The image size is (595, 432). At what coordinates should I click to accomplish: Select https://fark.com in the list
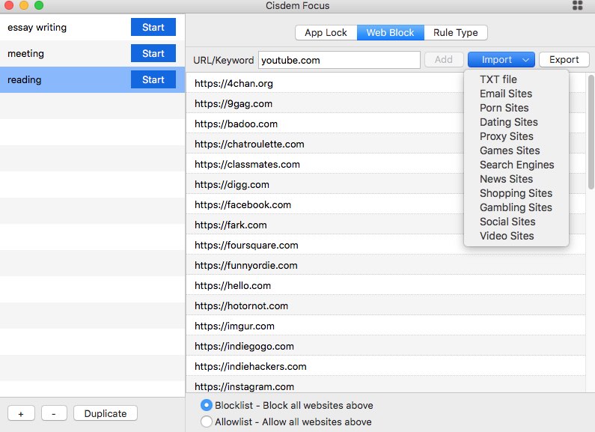click(x=385, y=225)
